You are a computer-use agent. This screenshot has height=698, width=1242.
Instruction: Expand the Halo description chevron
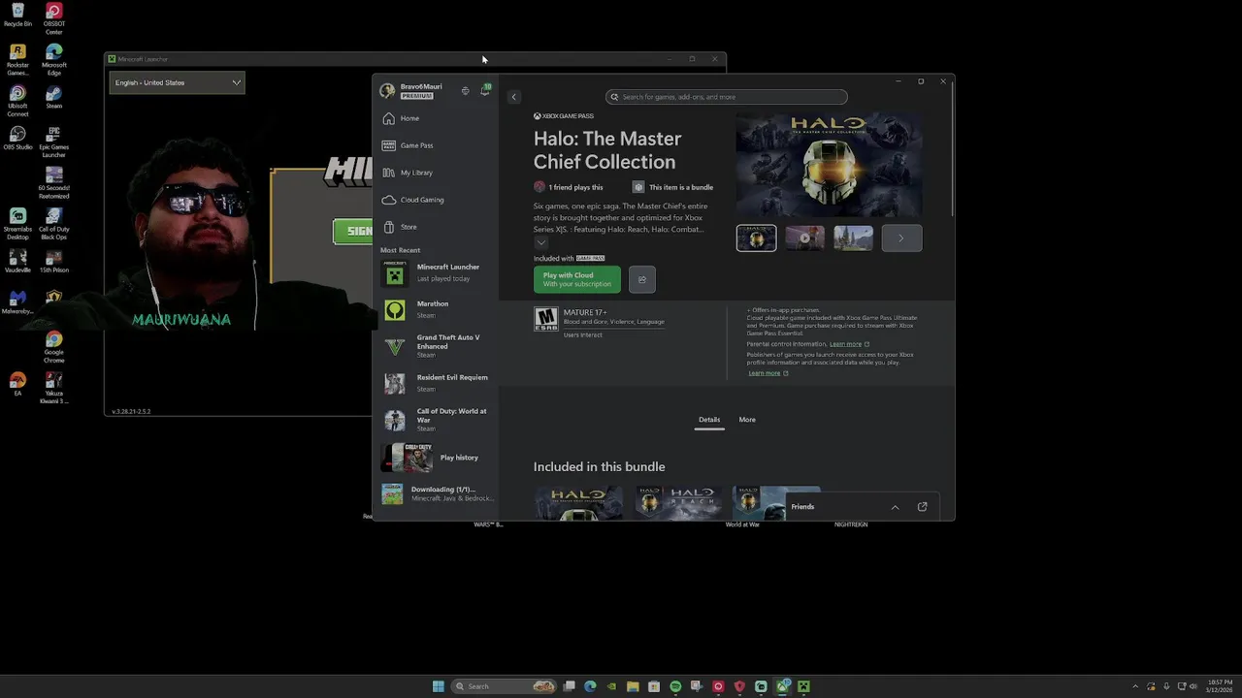(540, 242)
